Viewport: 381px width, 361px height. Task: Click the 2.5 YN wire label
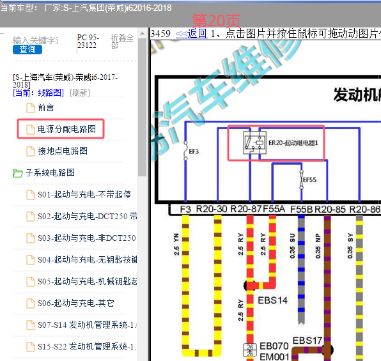176,244
